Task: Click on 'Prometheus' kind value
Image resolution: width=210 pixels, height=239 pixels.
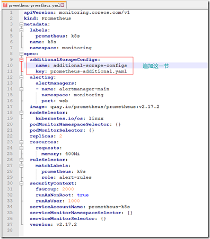Action: click(x=56, y=19)
